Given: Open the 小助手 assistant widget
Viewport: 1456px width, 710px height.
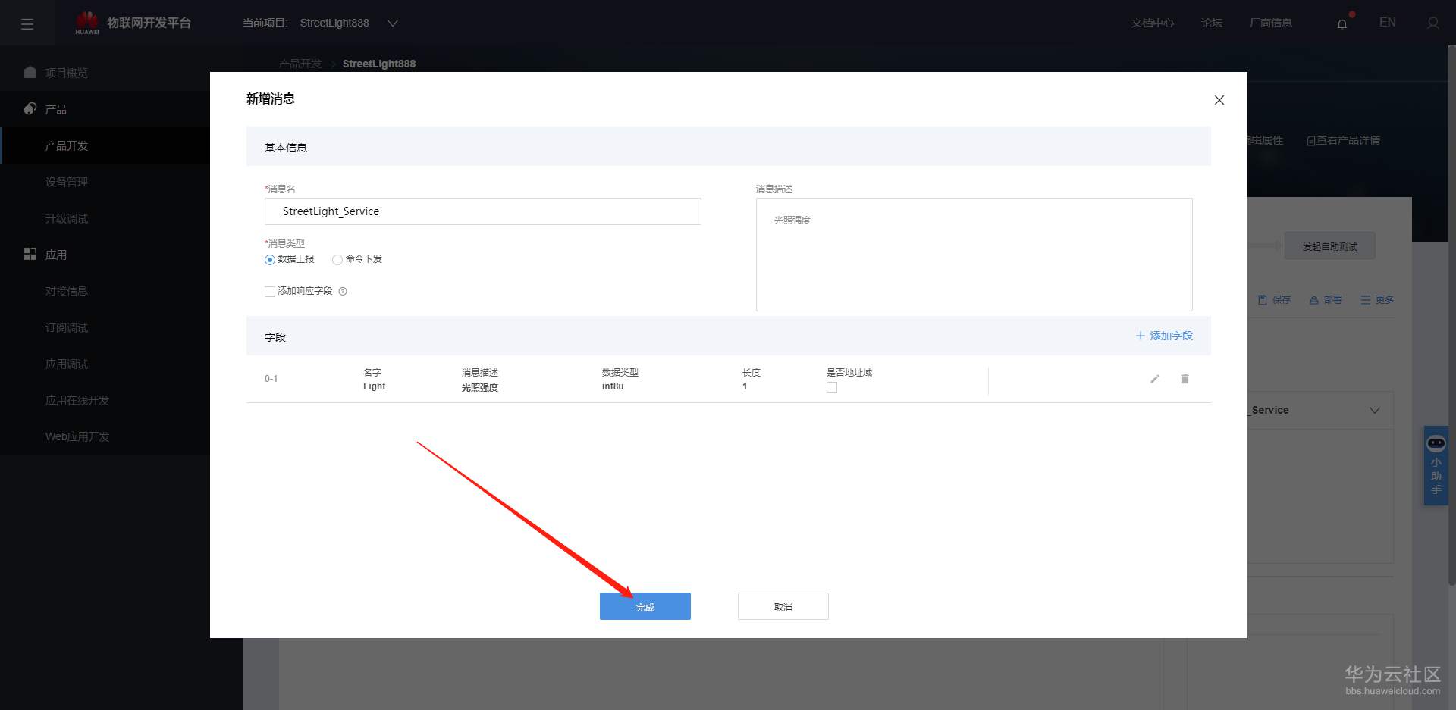Looking at the screenshot, I should tap(1436, 465).
